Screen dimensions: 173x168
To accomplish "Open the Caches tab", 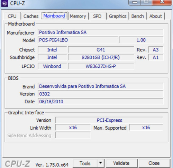I will coord(31,16).
